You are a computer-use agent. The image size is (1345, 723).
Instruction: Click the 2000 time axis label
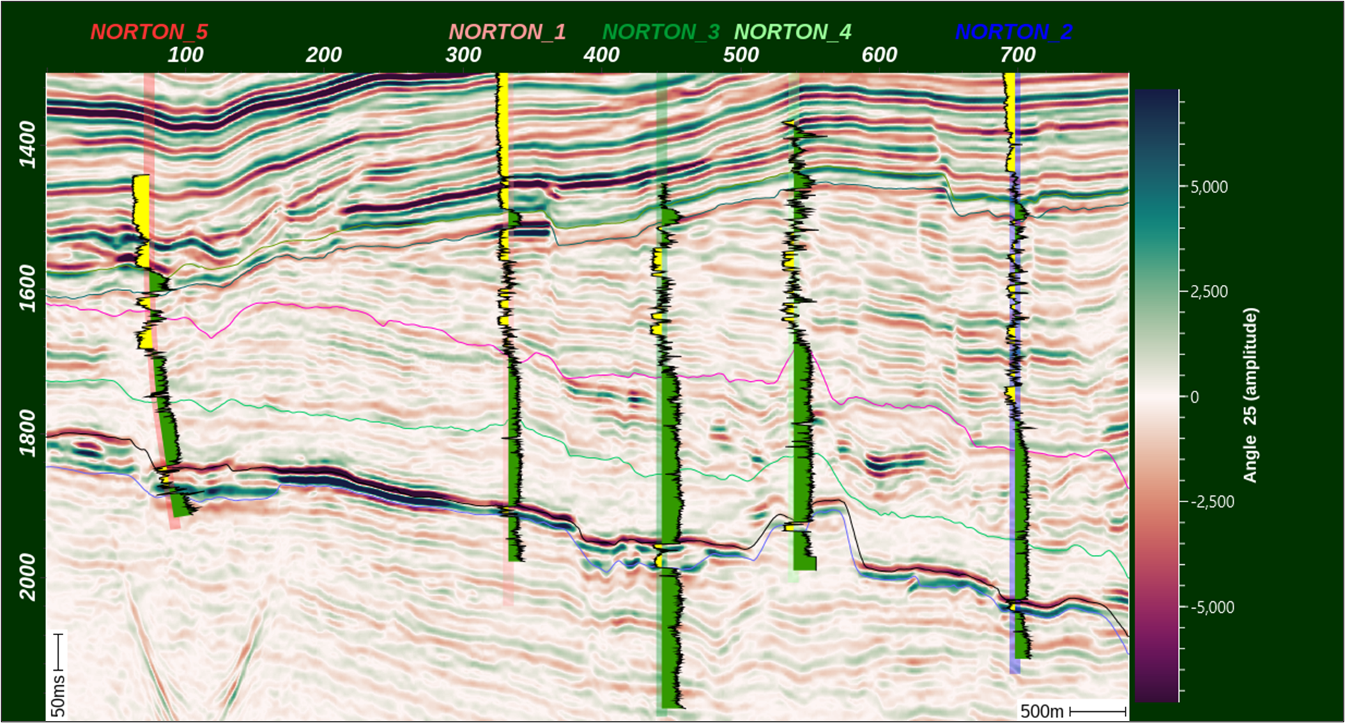[x=27, y=577]
